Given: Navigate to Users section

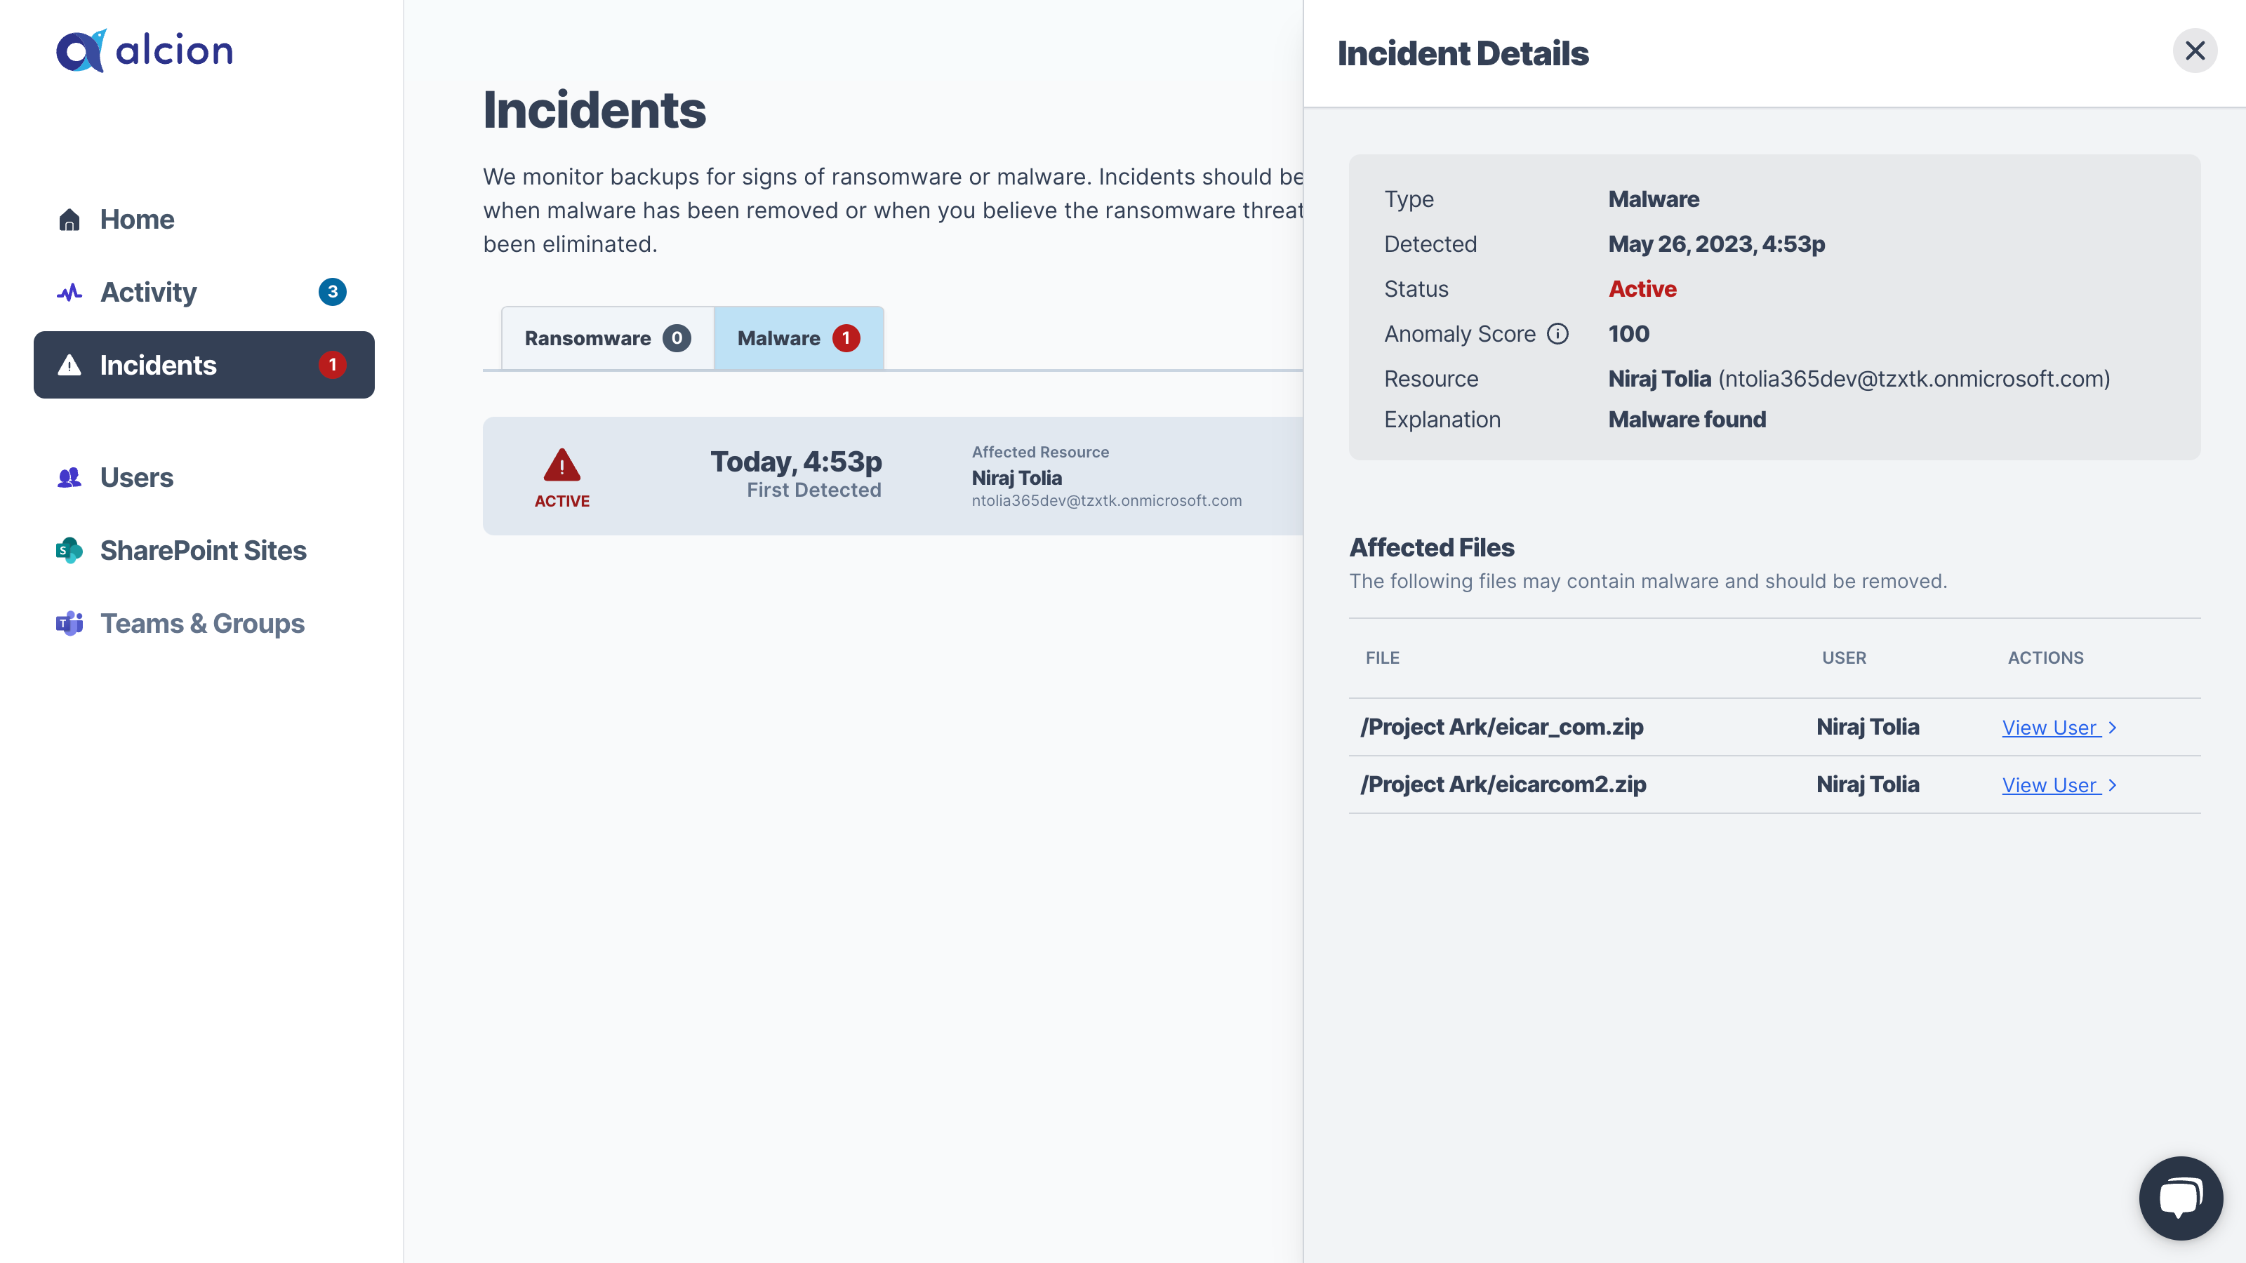Looking at the screenshot, I should (x=135, y=476).
